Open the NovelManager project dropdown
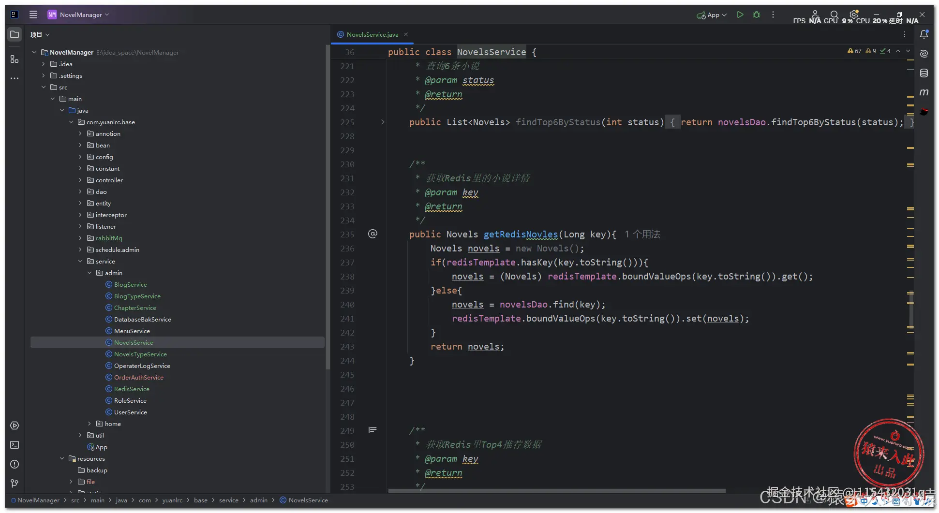The width and height of the screenshot is (939, 513). [80, 15]
